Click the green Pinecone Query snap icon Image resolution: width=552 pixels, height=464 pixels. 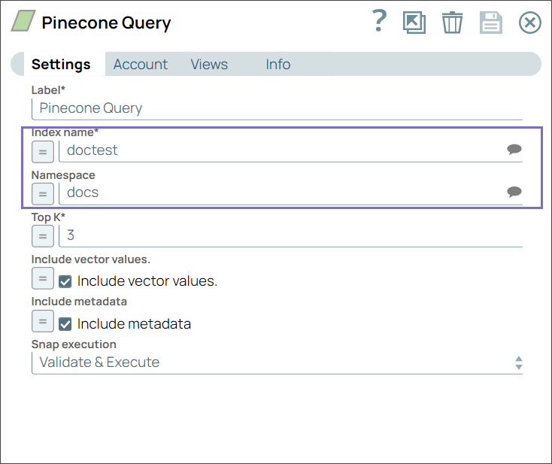click(x=23, y=21)
